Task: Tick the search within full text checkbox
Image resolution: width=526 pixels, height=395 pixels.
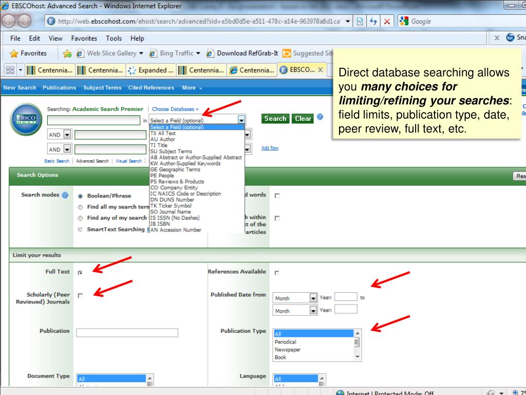Action: [277, 218]
